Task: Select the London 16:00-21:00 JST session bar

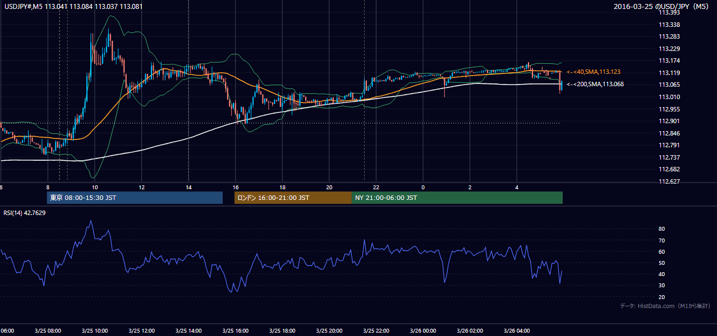Action: click(293, 198)
